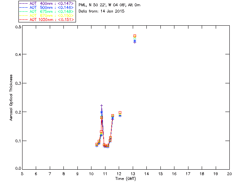
Task: Select the red dashed line sample for 1020nm
Action: coord(24,19)
